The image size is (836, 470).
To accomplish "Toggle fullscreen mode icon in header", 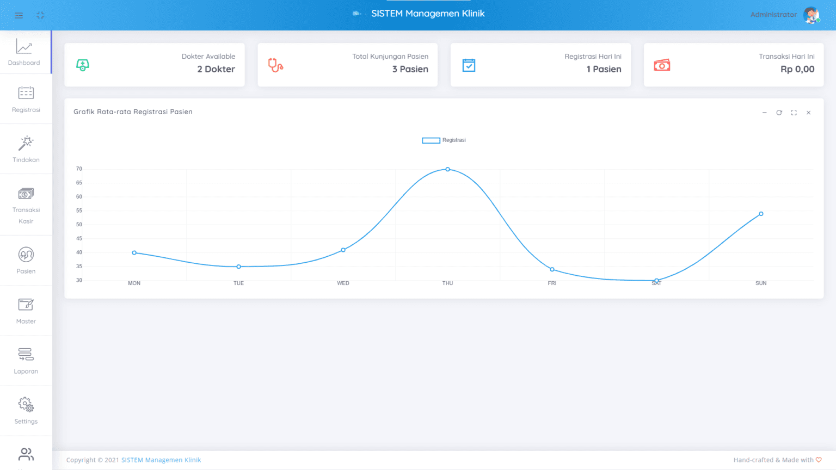I will click(x=40, y=15).
